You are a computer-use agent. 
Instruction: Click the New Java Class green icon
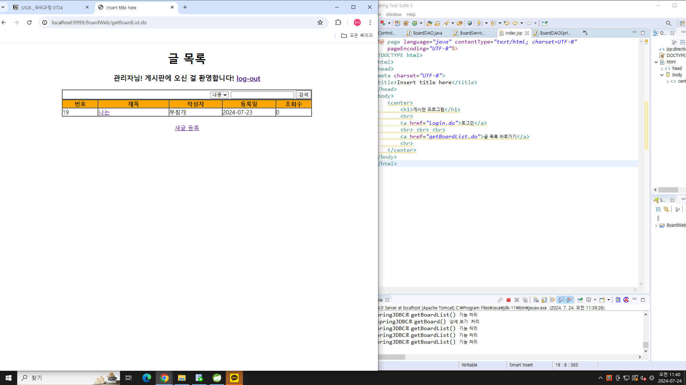[414, 23]
